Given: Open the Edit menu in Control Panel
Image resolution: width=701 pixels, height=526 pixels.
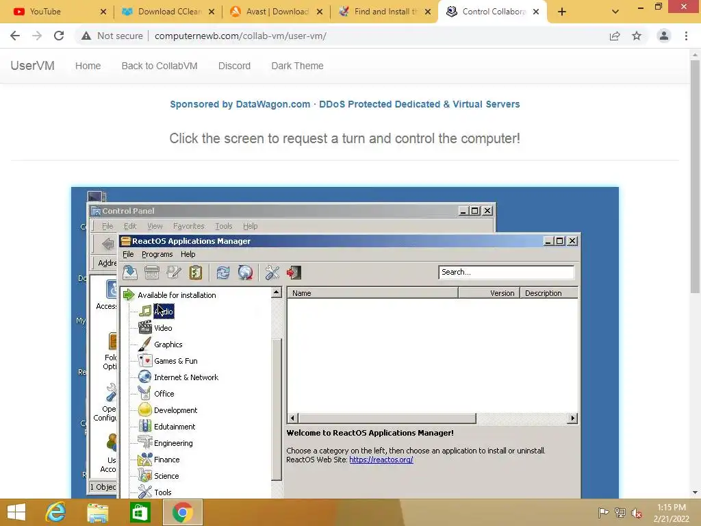Looking at the screenshot, I should [130, 226].
